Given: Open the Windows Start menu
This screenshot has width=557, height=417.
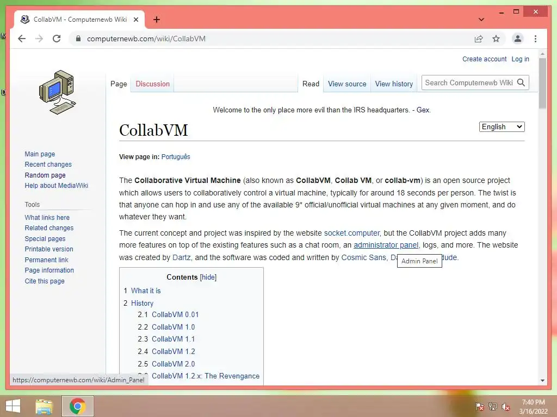Looking at the screenshot, I should click(x=13, y=406).
